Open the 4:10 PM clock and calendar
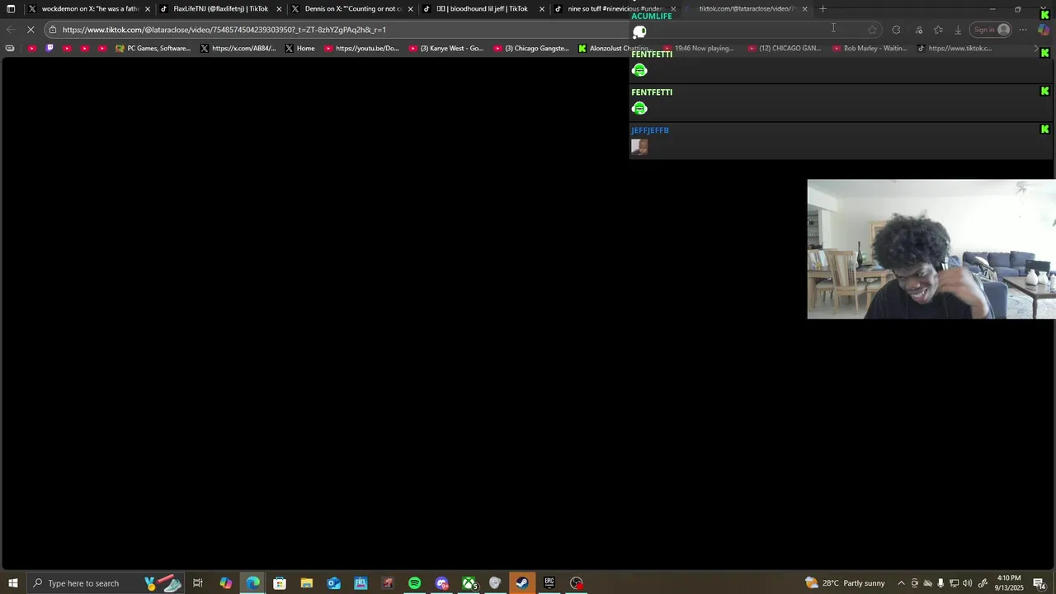This screenshot has width=1056, height=594. tap(1009, 583)
